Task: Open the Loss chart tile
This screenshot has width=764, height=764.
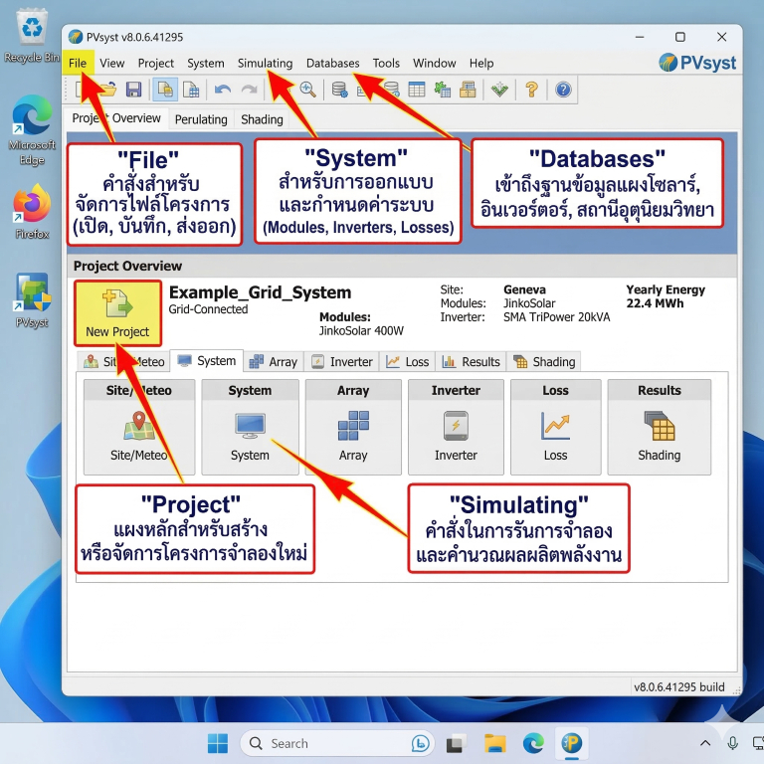Action: 555,427
